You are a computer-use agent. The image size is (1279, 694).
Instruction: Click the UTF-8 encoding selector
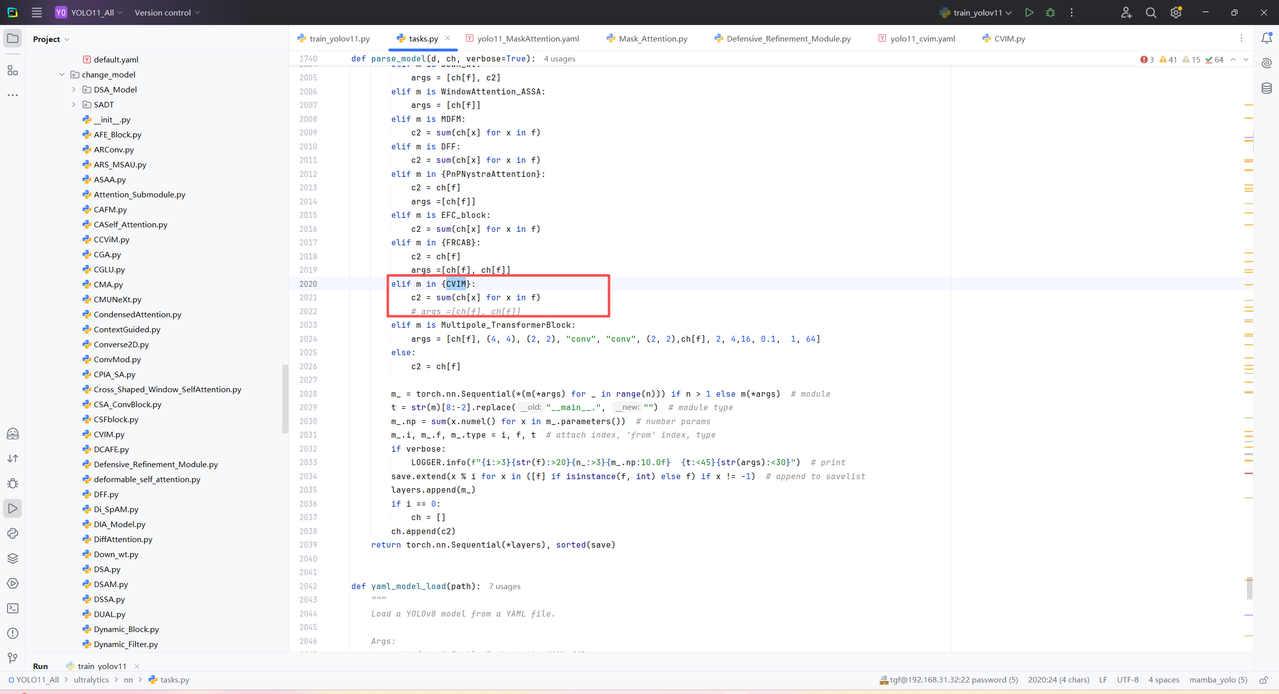click(x=1127, y=680)
